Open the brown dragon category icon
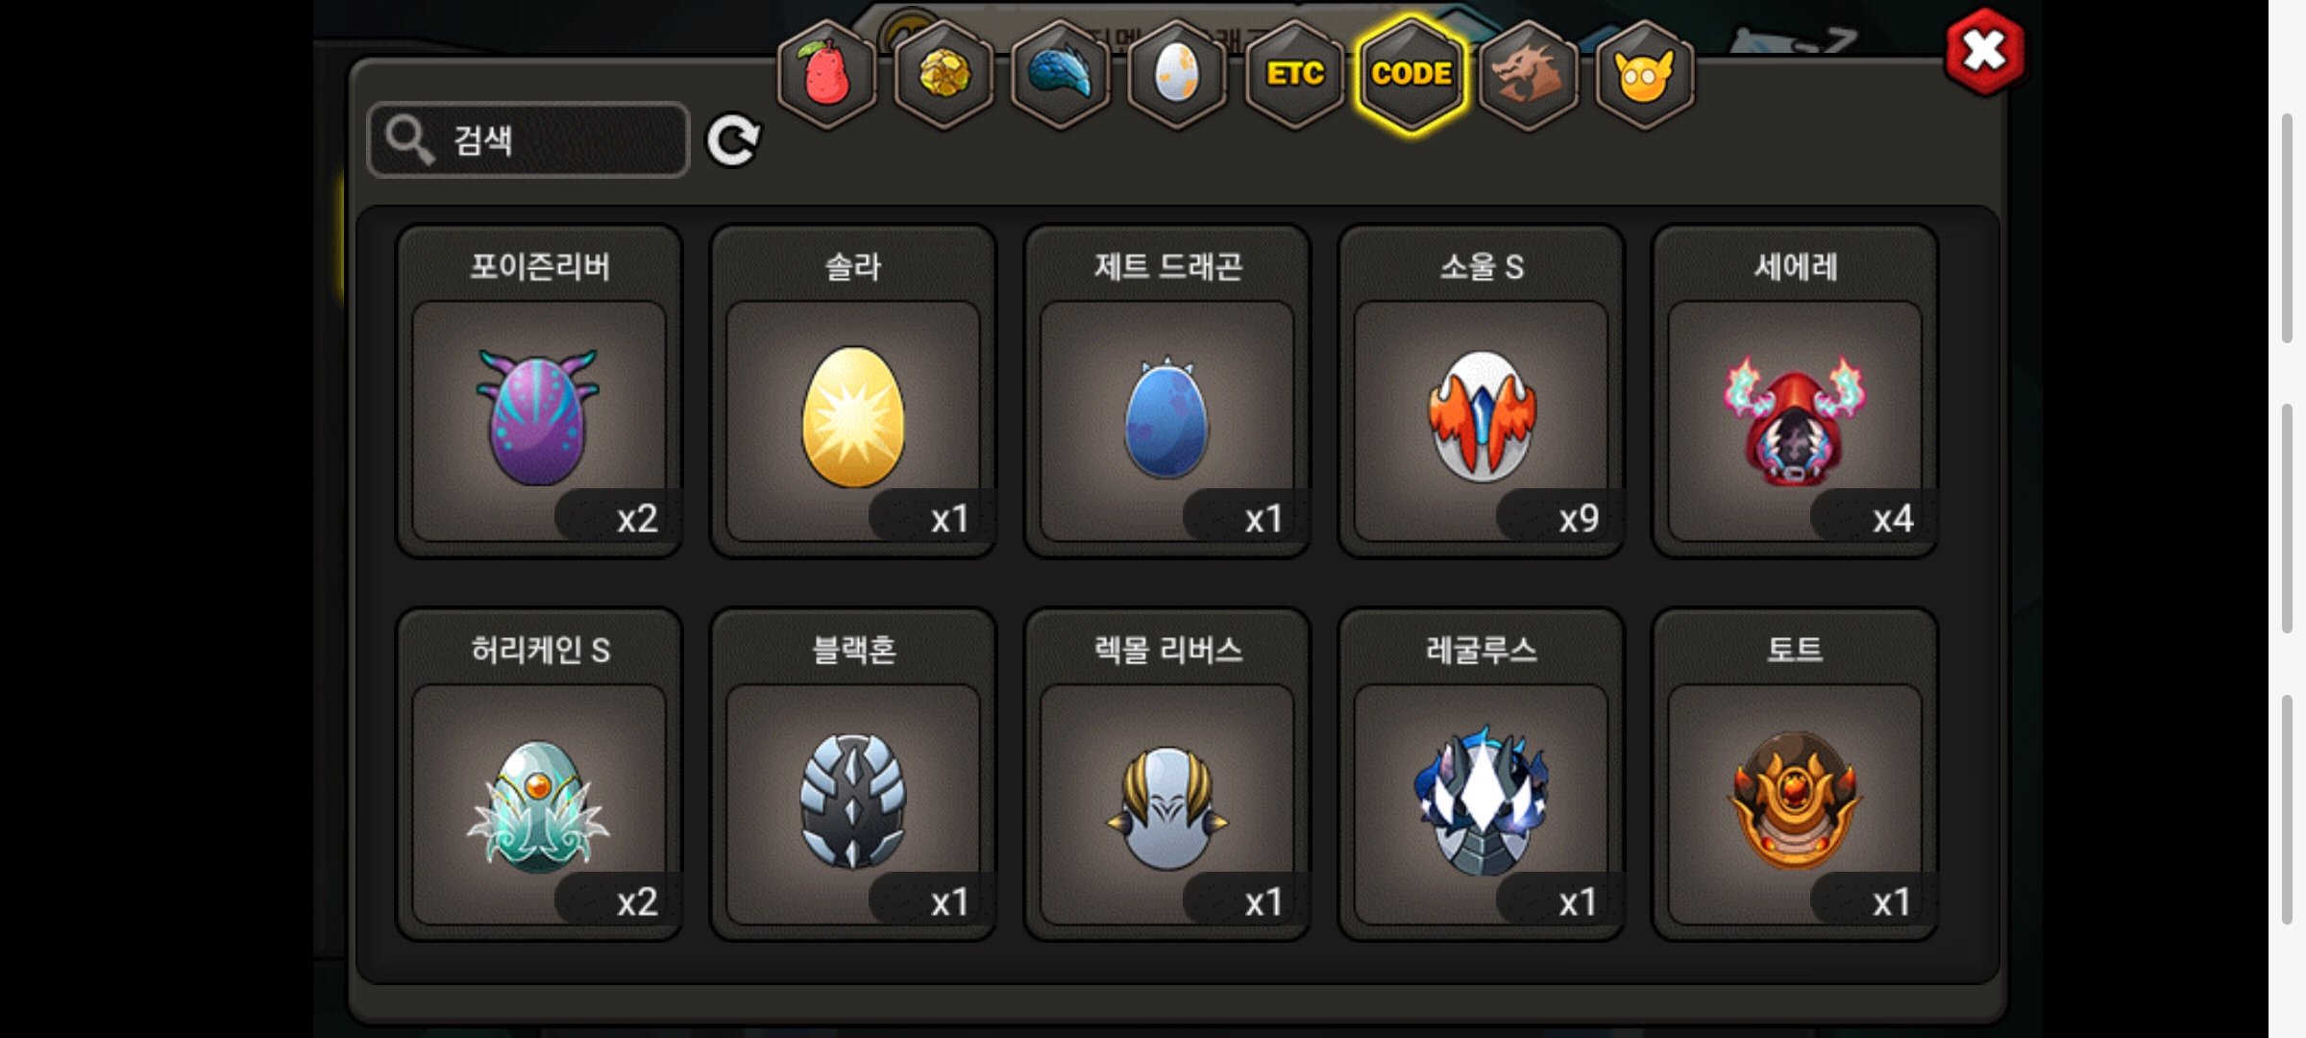The width and height of the screenshot is (2306, 1038). coord(1528,74)
